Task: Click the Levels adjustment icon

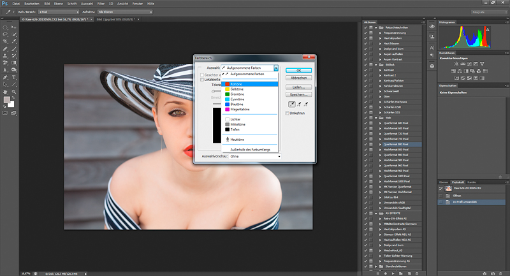Action: (x=463, y=64)
